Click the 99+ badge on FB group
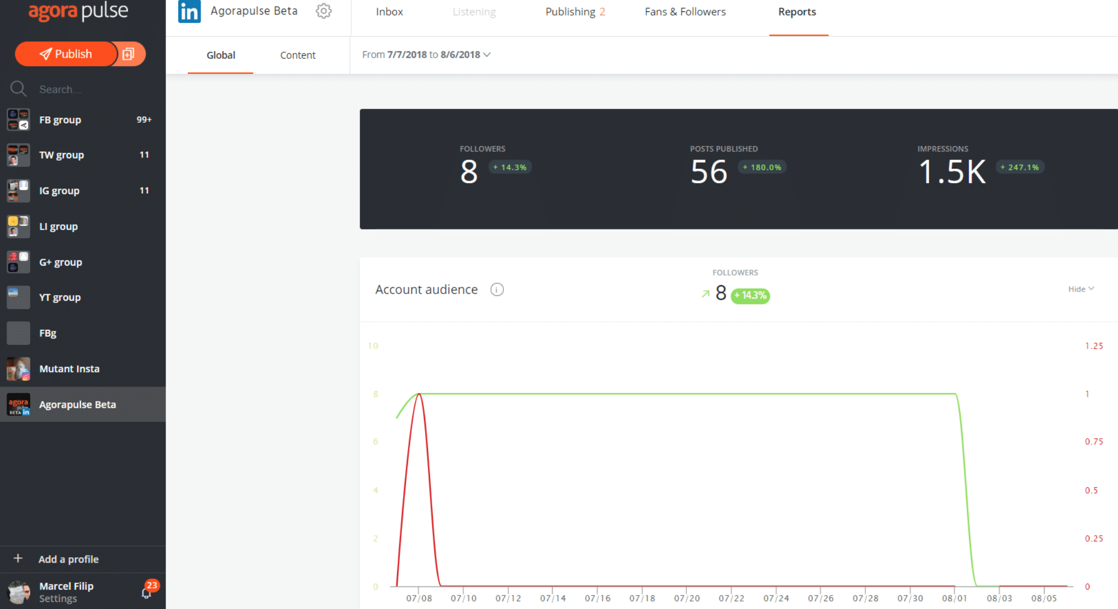 point(144,120)
